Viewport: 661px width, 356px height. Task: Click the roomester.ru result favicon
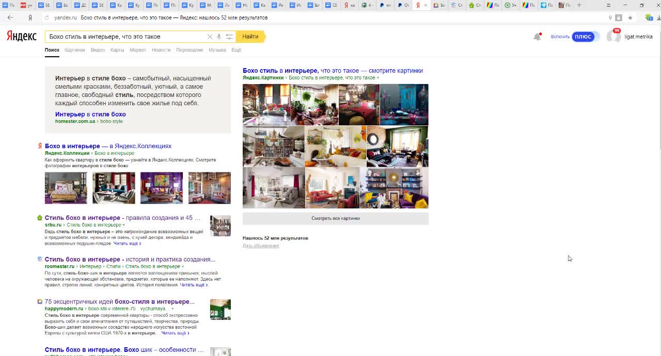(x=40, y=259)
